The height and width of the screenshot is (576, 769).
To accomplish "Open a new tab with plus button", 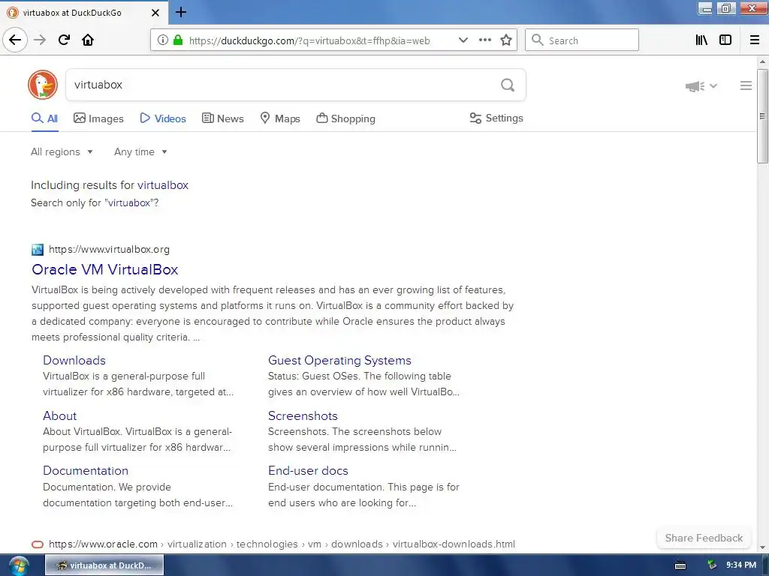I will click(x=181, y=12).
